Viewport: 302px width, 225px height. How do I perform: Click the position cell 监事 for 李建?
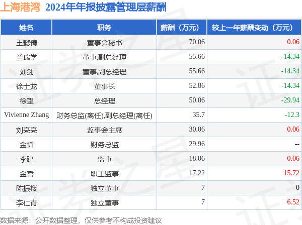click(x=104, y=159)
